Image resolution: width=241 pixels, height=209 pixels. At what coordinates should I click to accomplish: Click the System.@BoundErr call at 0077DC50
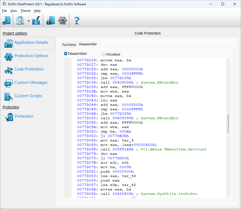click(128, 118)
